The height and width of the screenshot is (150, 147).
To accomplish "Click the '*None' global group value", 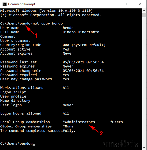I will (x=68, y=126).
